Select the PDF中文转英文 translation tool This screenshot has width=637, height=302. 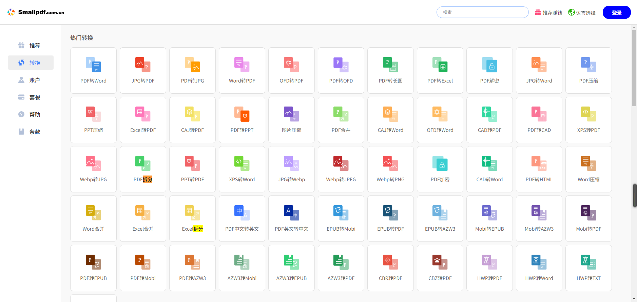click(242, 218)
